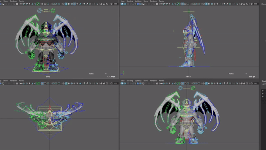The width and height of the screenshot is (266, 150).
Task: Open Panels menu in persp panel
Action: 21,1
